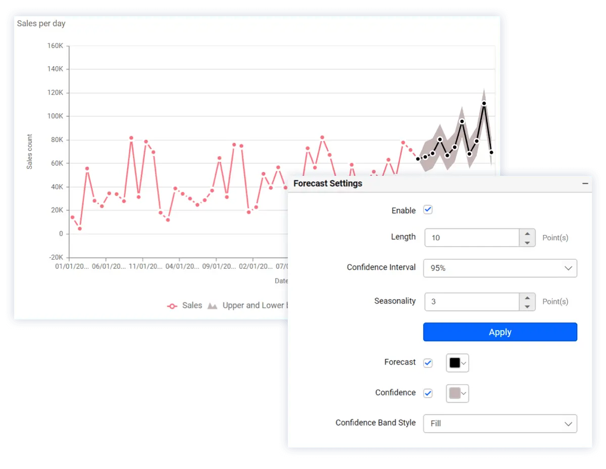Decrease Seasonality with the down arrow
The height and width of the screenshot is (469, 606).
point(527,307)
